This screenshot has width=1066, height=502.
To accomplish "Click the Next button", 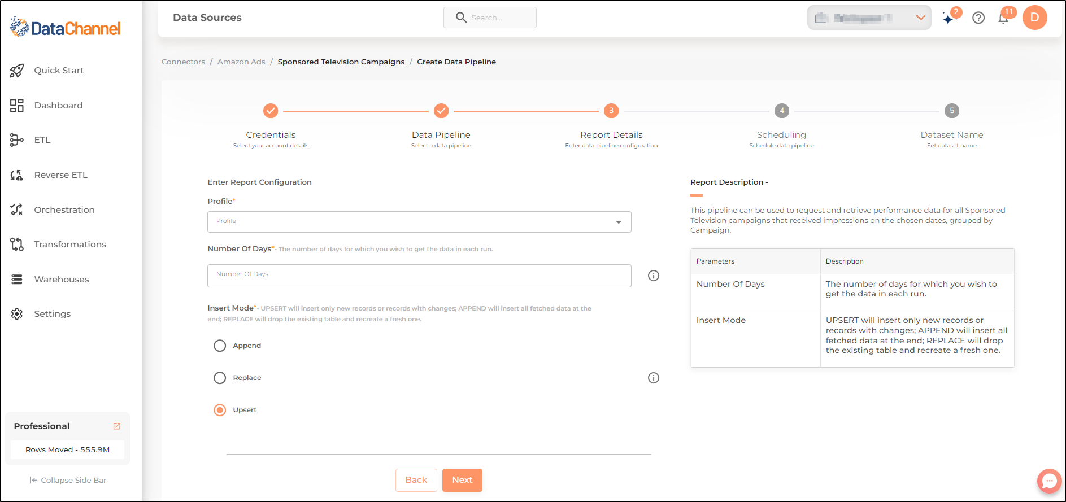I will click(462, 480).
